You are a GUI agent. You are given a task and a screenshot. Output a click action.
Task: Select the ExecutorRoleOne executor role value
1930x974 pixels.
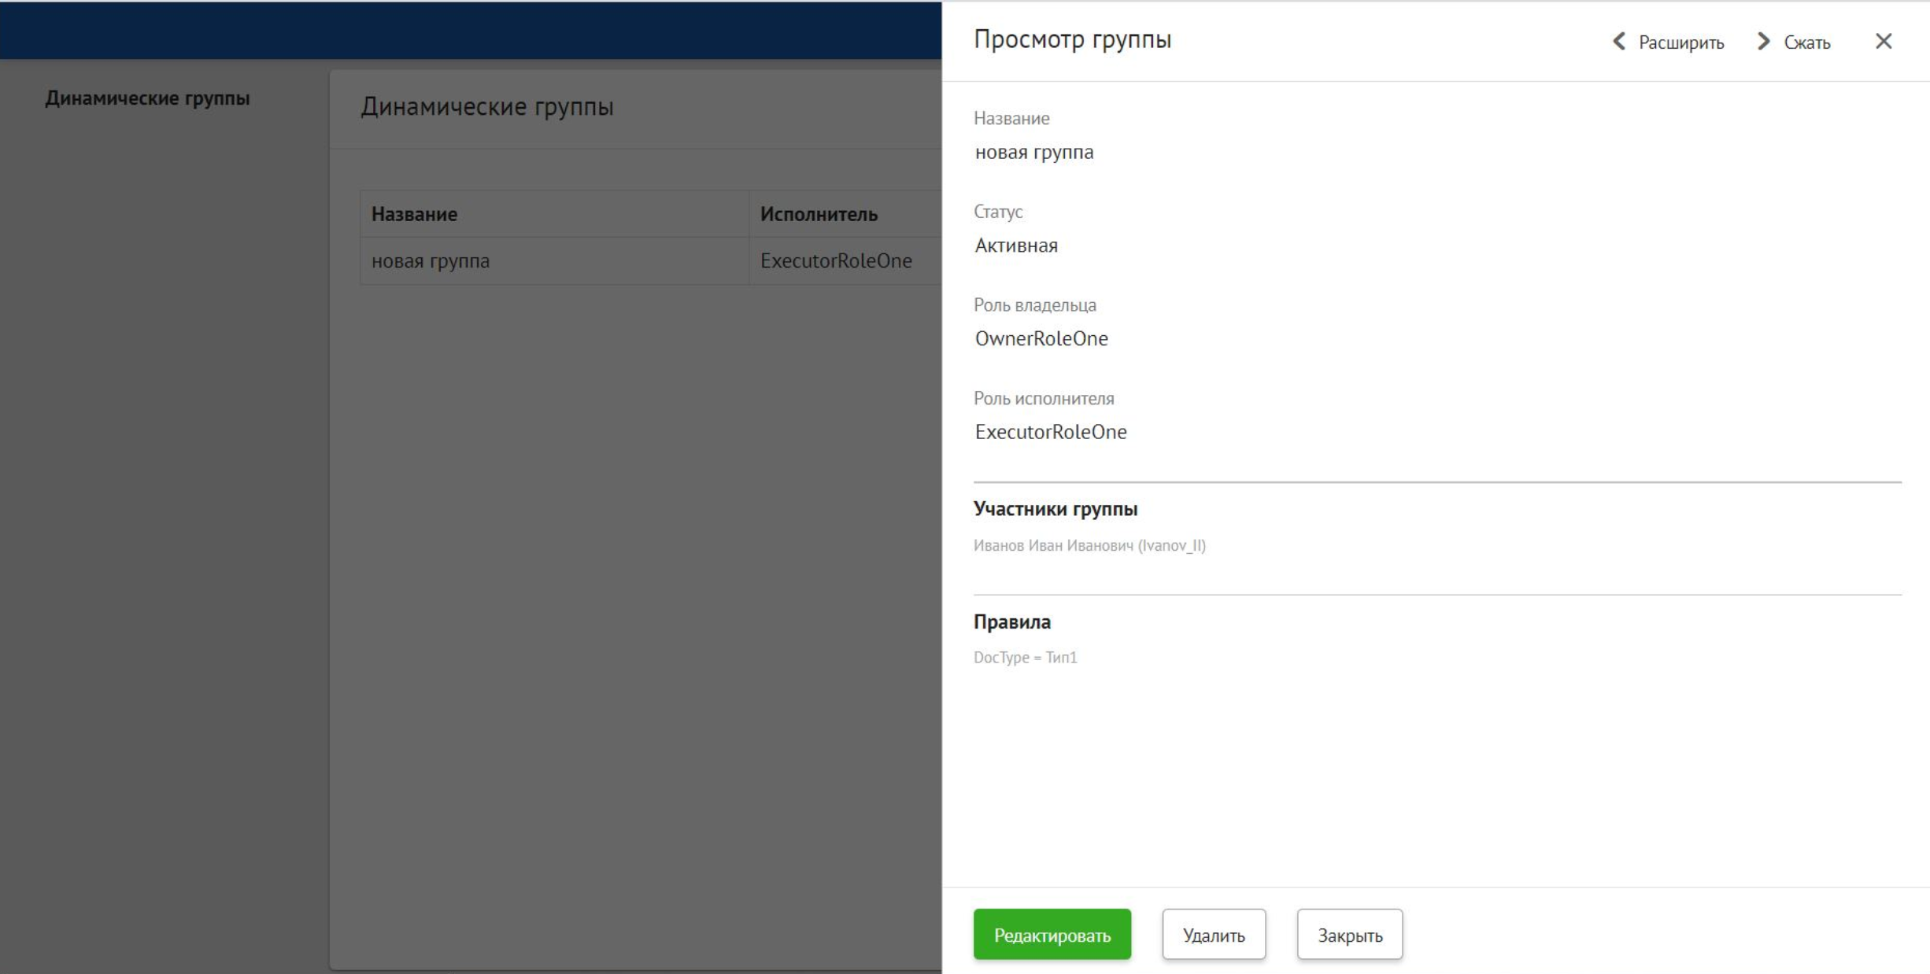point(1051,431)
